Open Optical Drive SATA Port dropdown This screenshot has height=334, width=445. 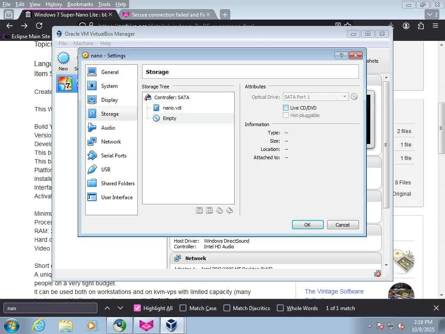315,97
